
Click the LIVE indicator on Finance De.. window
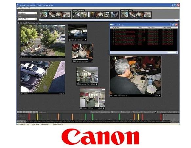[93, 84]
